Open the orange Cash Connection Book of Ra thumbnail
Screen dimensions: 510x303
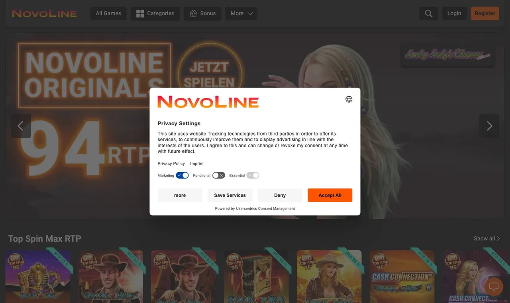point(402,276)
